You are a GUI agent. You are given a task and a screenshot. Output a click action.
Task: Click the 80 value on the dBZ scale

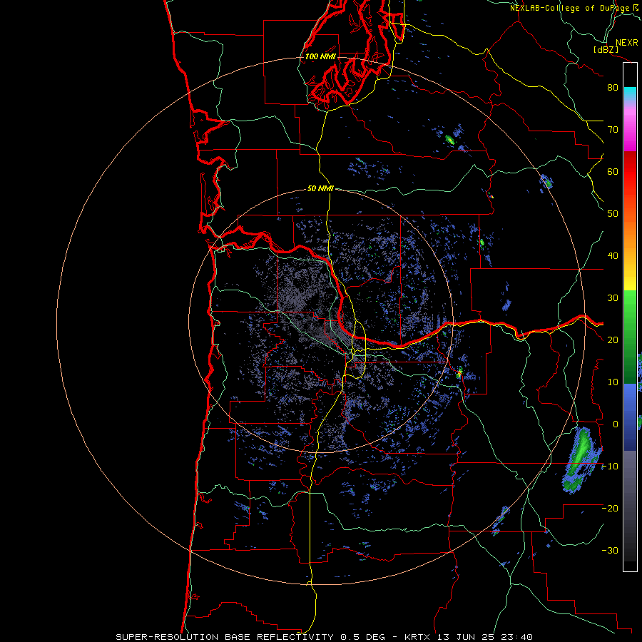tap(613, 88)
